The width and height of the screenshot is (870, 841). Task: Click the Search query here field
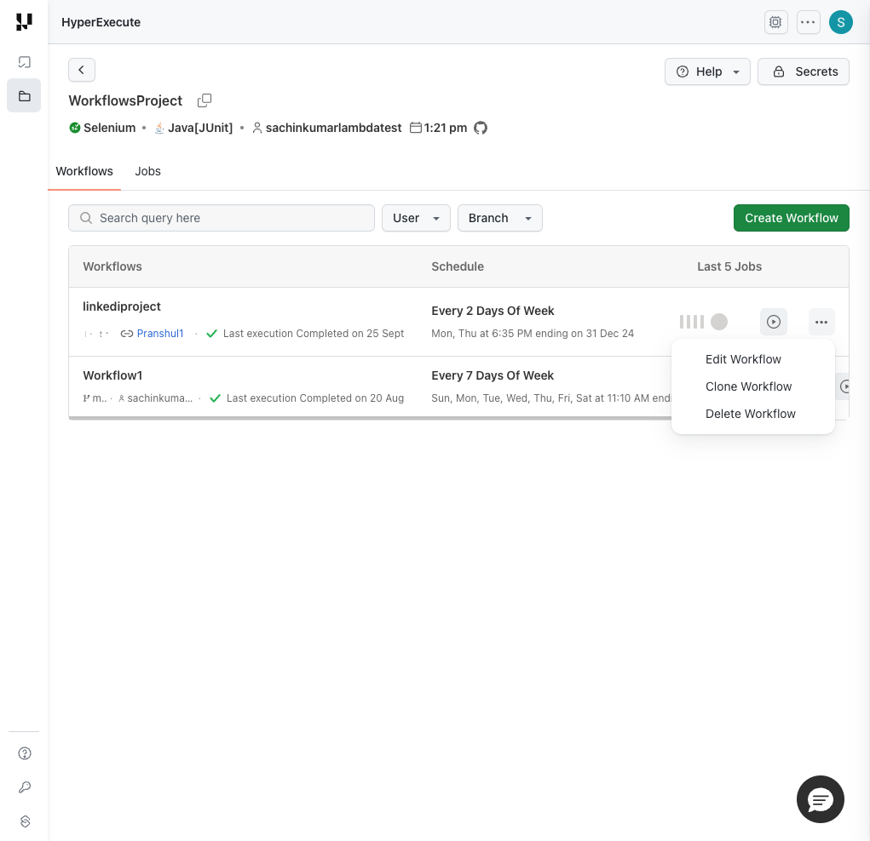(x=222, y=218)
